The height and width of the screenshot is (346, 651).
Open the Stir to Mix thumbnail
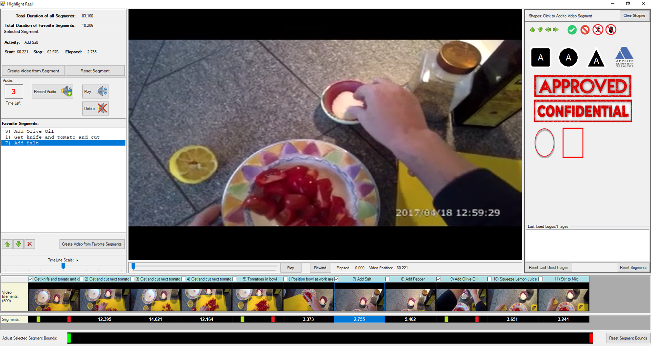click(563, 297)
